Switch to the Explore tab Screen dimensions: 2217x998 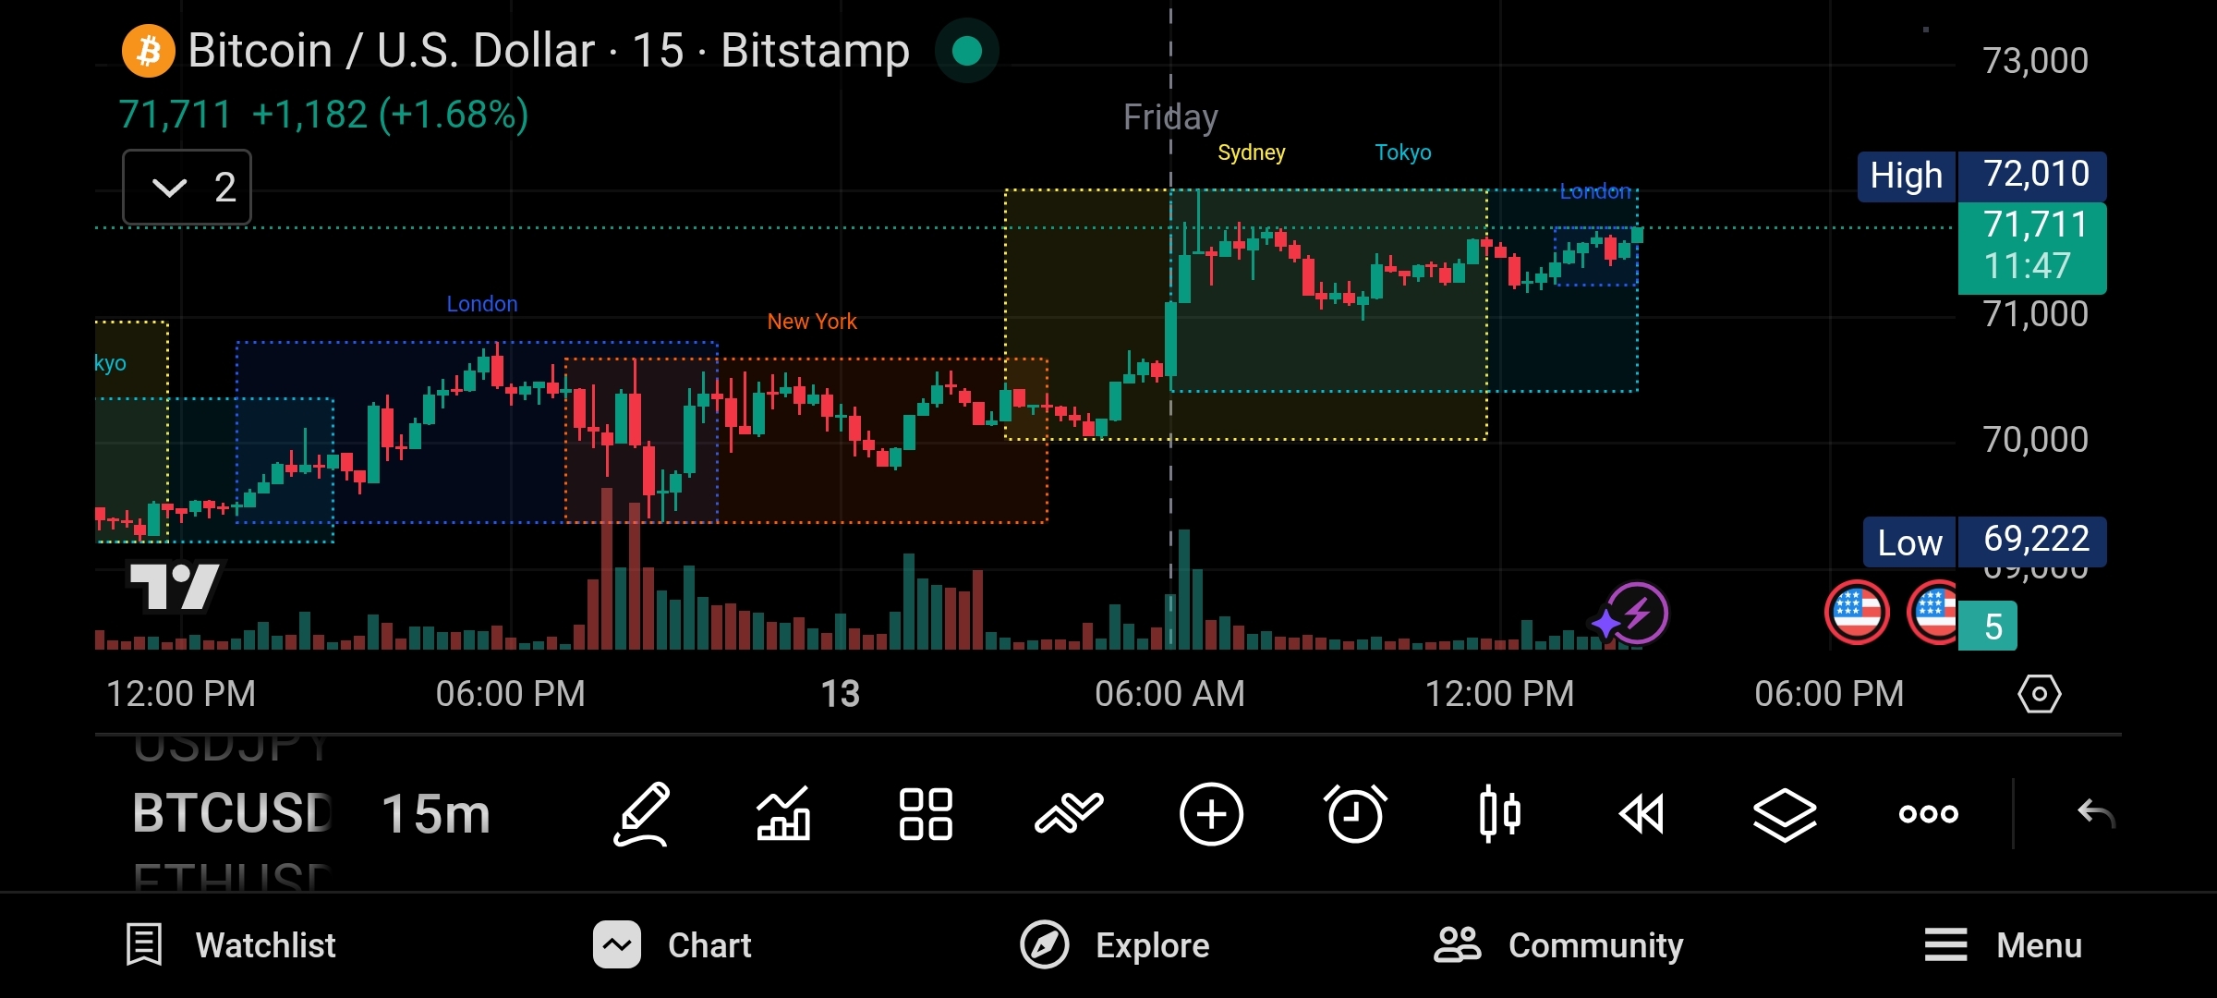coord(1115,945)
